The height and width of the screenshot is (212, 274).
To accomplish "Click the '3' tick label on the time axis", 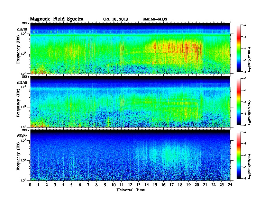I will pos(55,185).
